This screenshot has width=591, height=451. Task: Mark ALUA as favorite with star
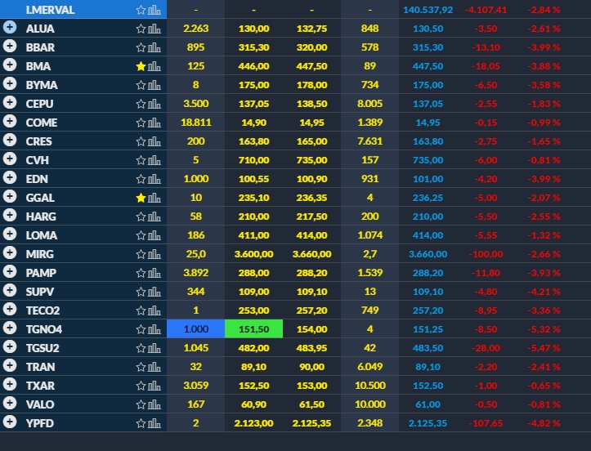click(x=141, y=29)
